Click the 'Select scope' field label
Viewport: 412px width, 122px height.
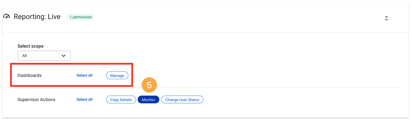tap(31, 46)
